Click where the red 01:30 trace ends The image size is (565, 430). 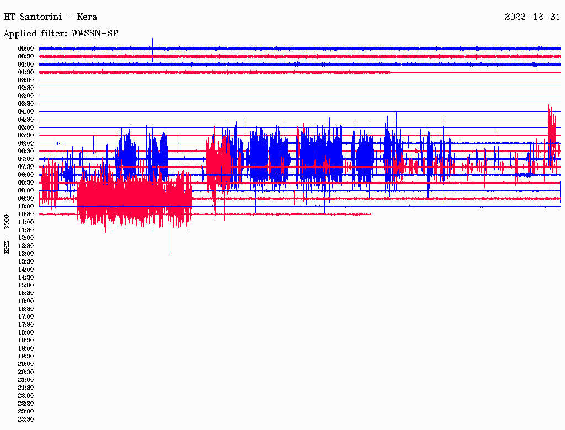[390, 72]
